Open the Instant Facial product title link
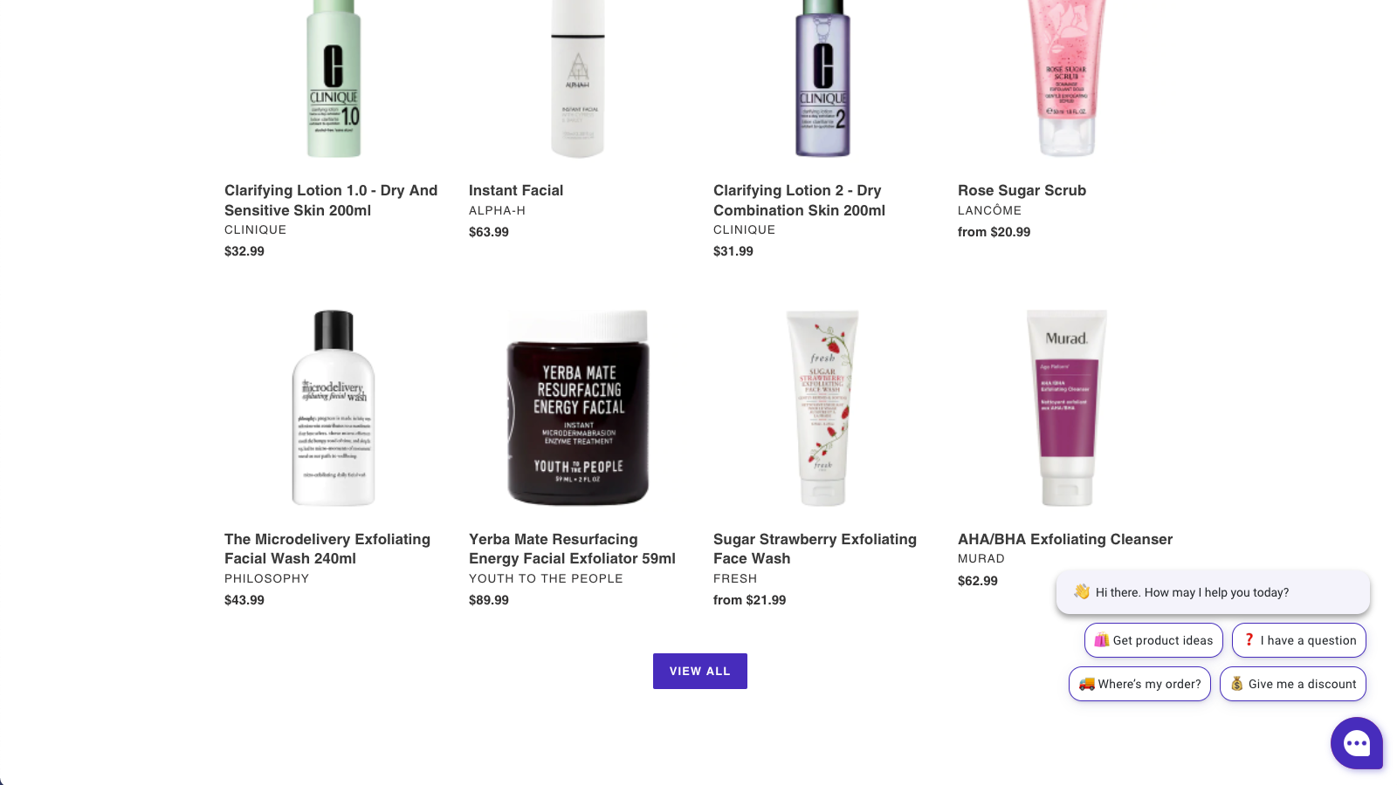1397x785 pixels. (516, 190)
